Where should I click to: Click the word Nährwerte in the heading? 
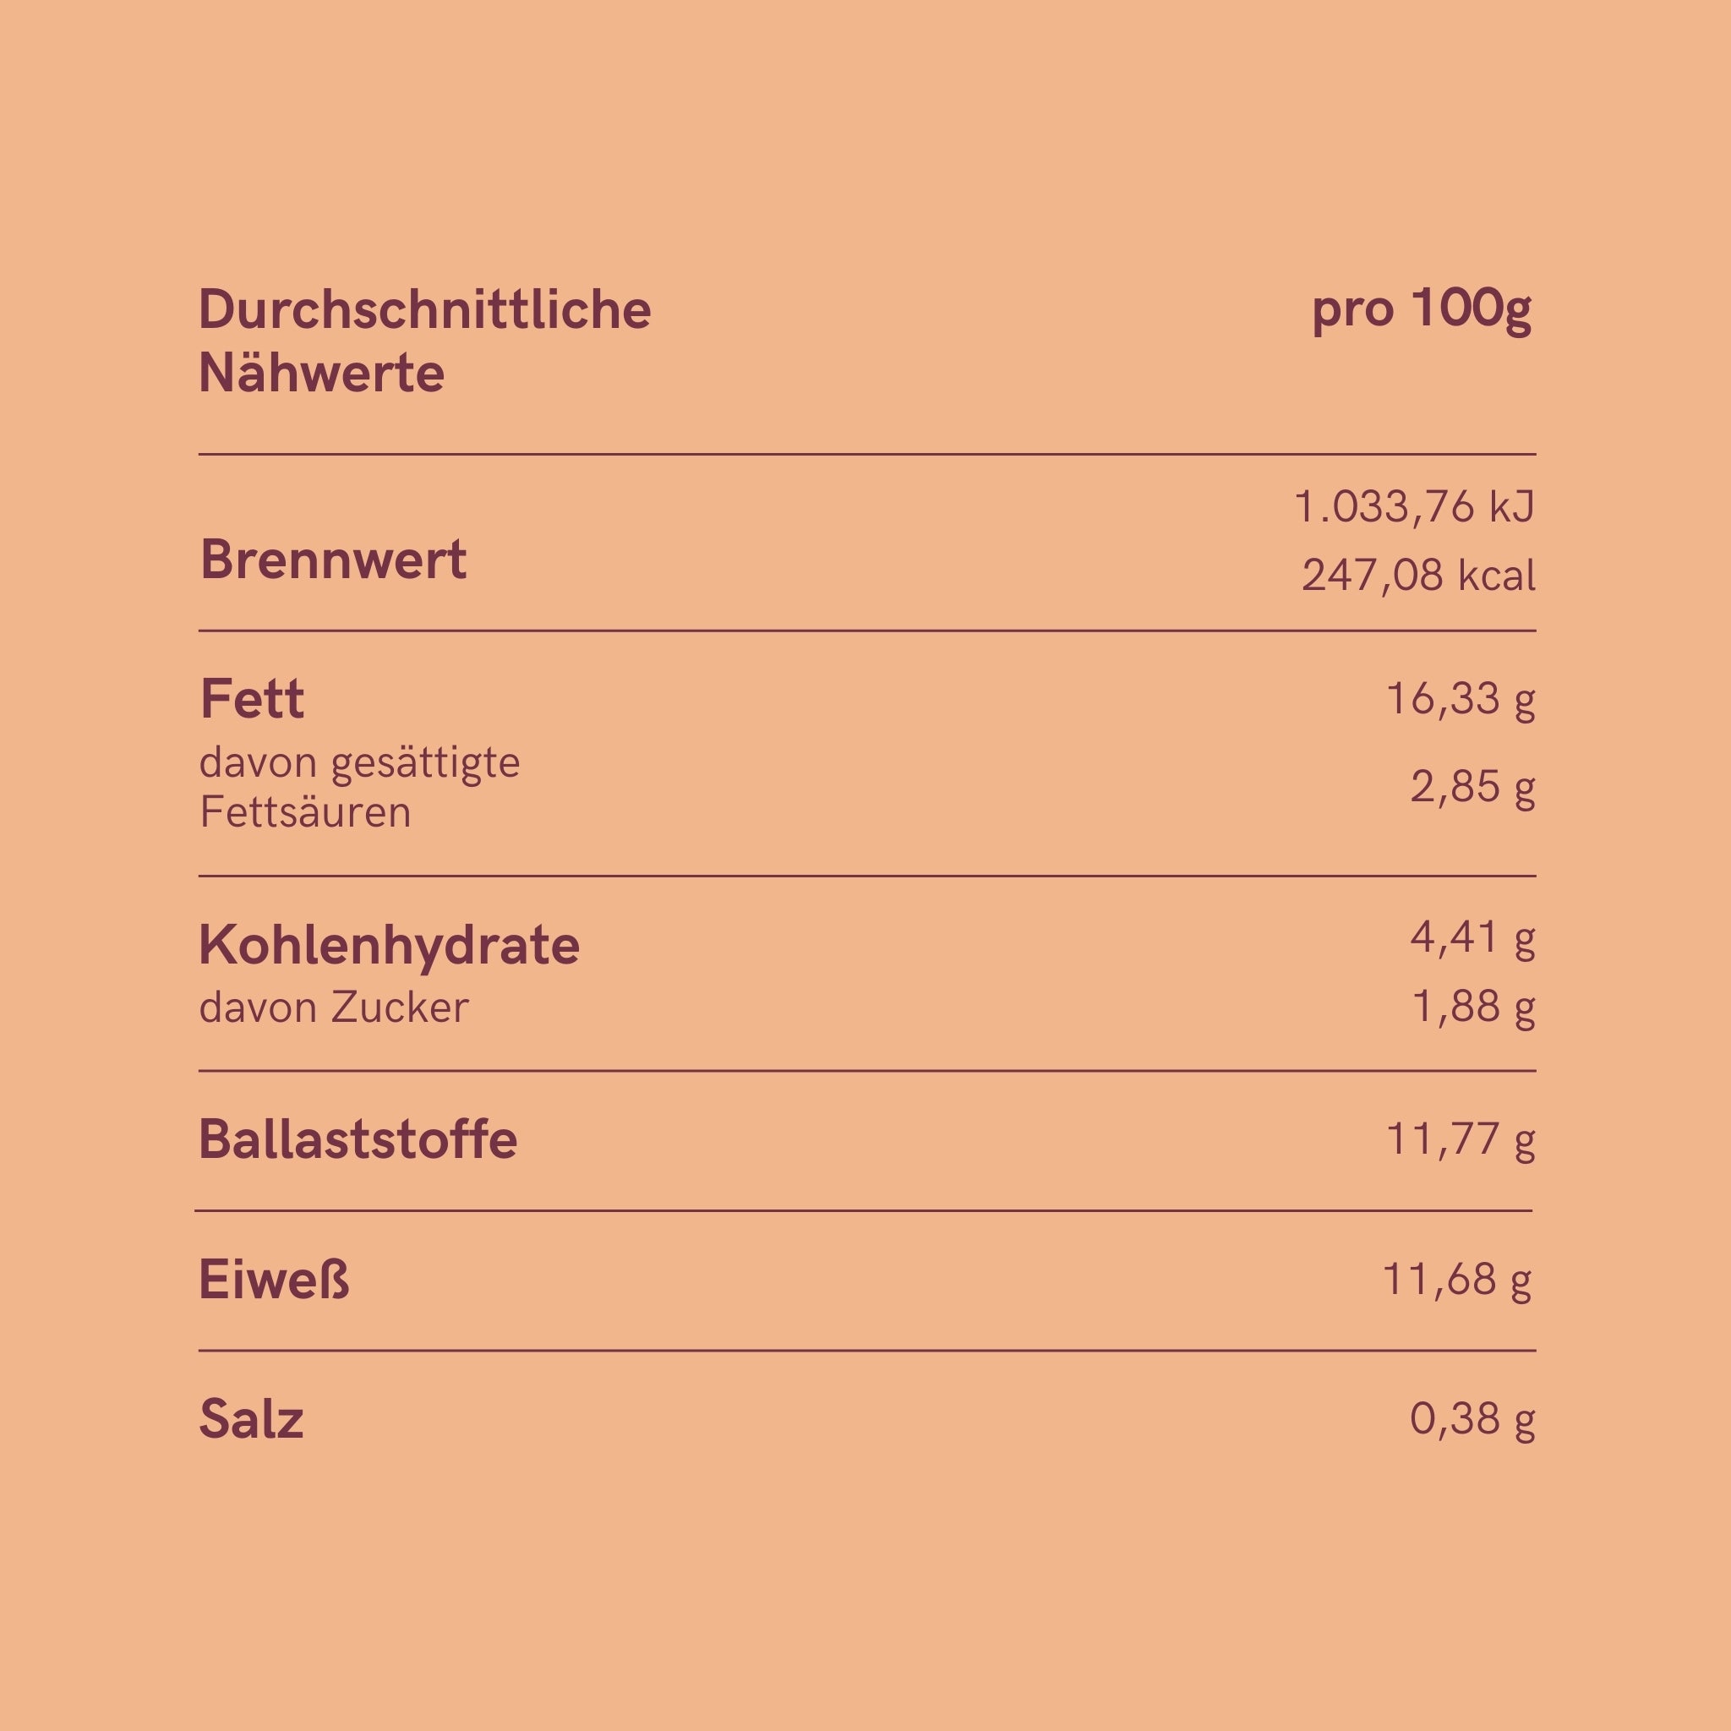(x=322, y=373)
